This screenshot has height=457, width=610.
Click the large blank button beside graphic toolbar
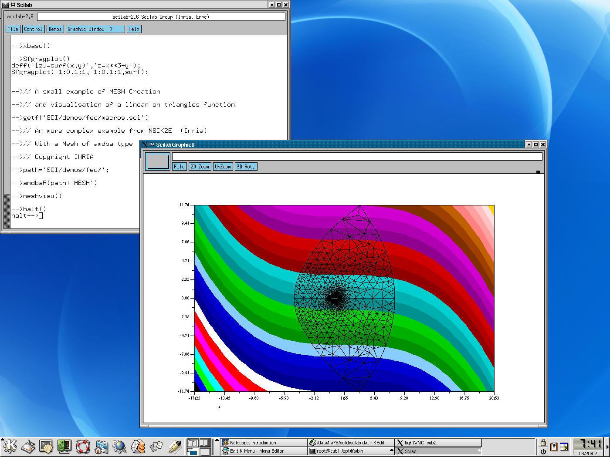click(157, 161)
